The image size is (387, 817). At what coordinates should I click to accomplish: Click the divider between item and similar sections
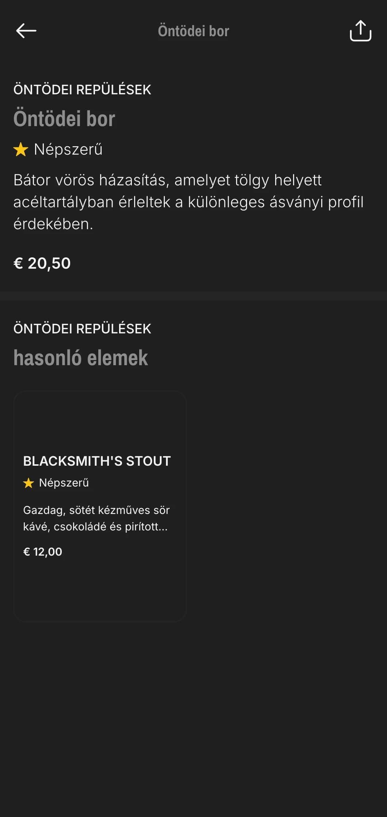193,296
